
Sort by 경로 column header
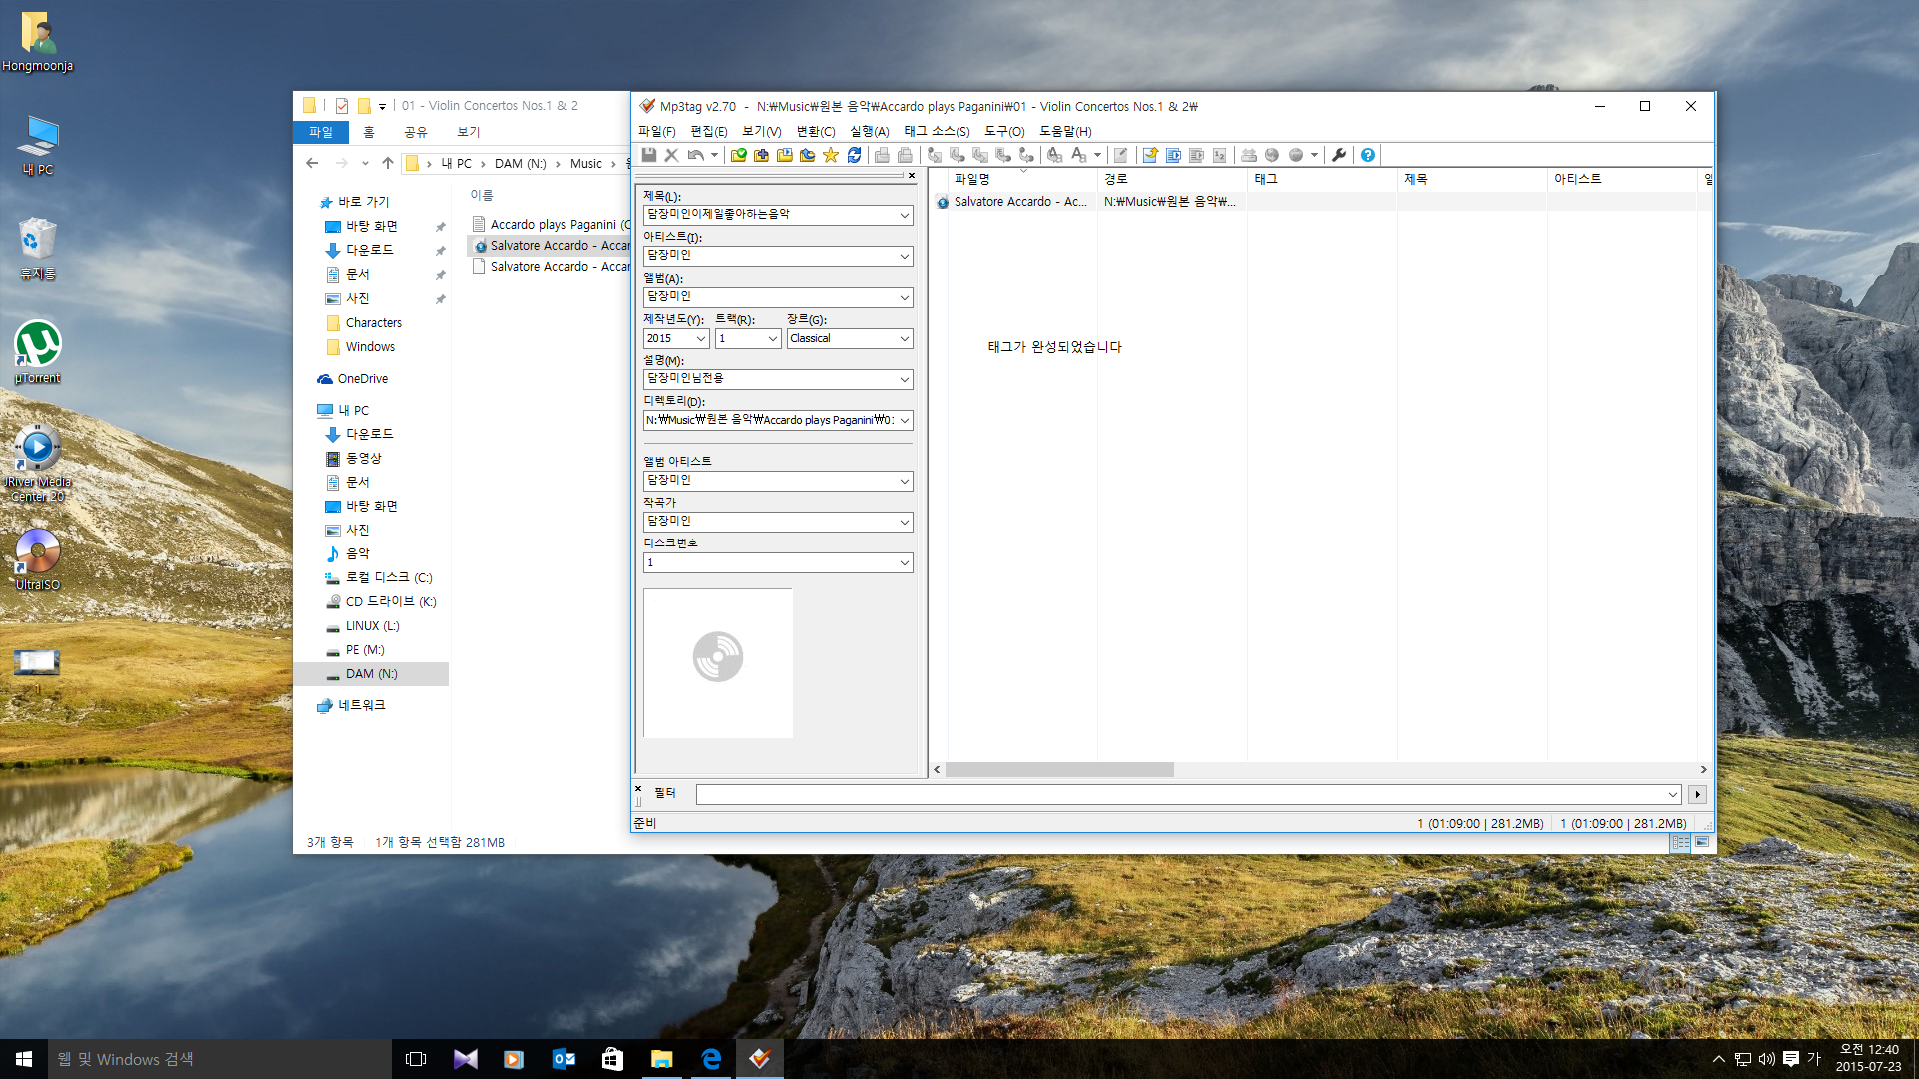(1172, 179)
